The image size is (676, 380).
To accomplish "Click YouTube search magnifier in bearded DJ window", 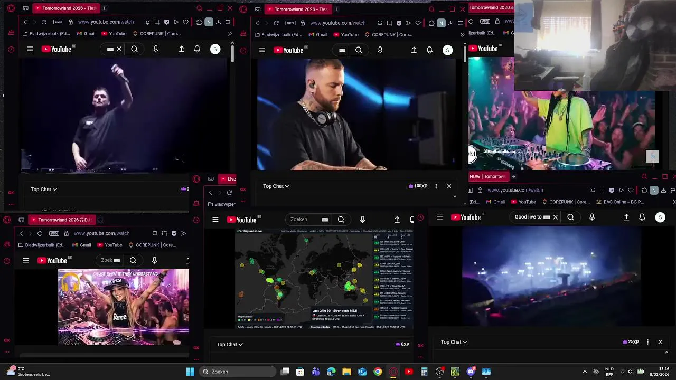I will [359, 50].
